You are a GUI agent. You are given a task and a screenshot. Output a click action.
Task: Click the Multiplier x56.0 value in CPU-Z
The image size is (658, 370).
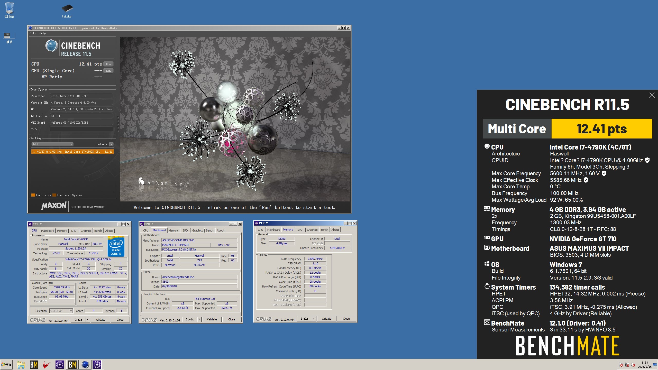coord(62,292)
